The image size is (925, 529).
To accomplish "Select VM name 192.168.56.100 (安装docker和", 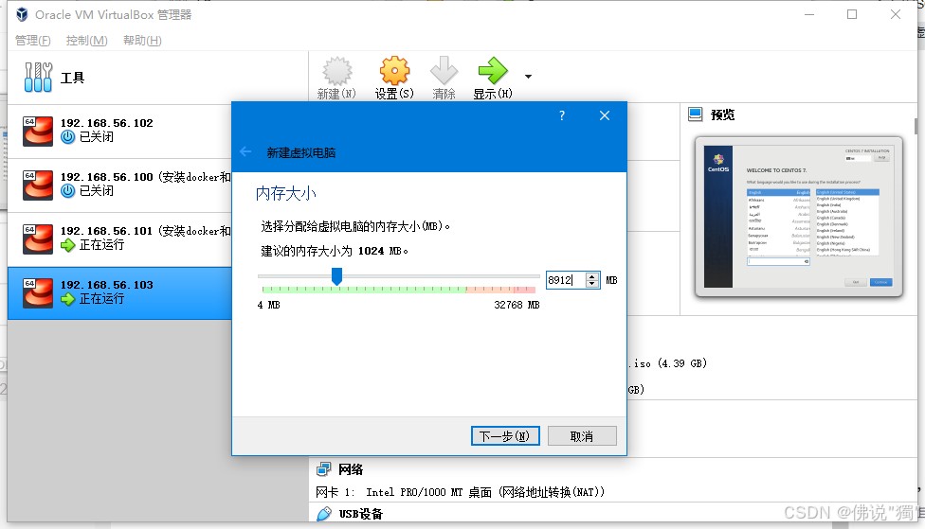I will pyautogui.click(x=145, y=177).
